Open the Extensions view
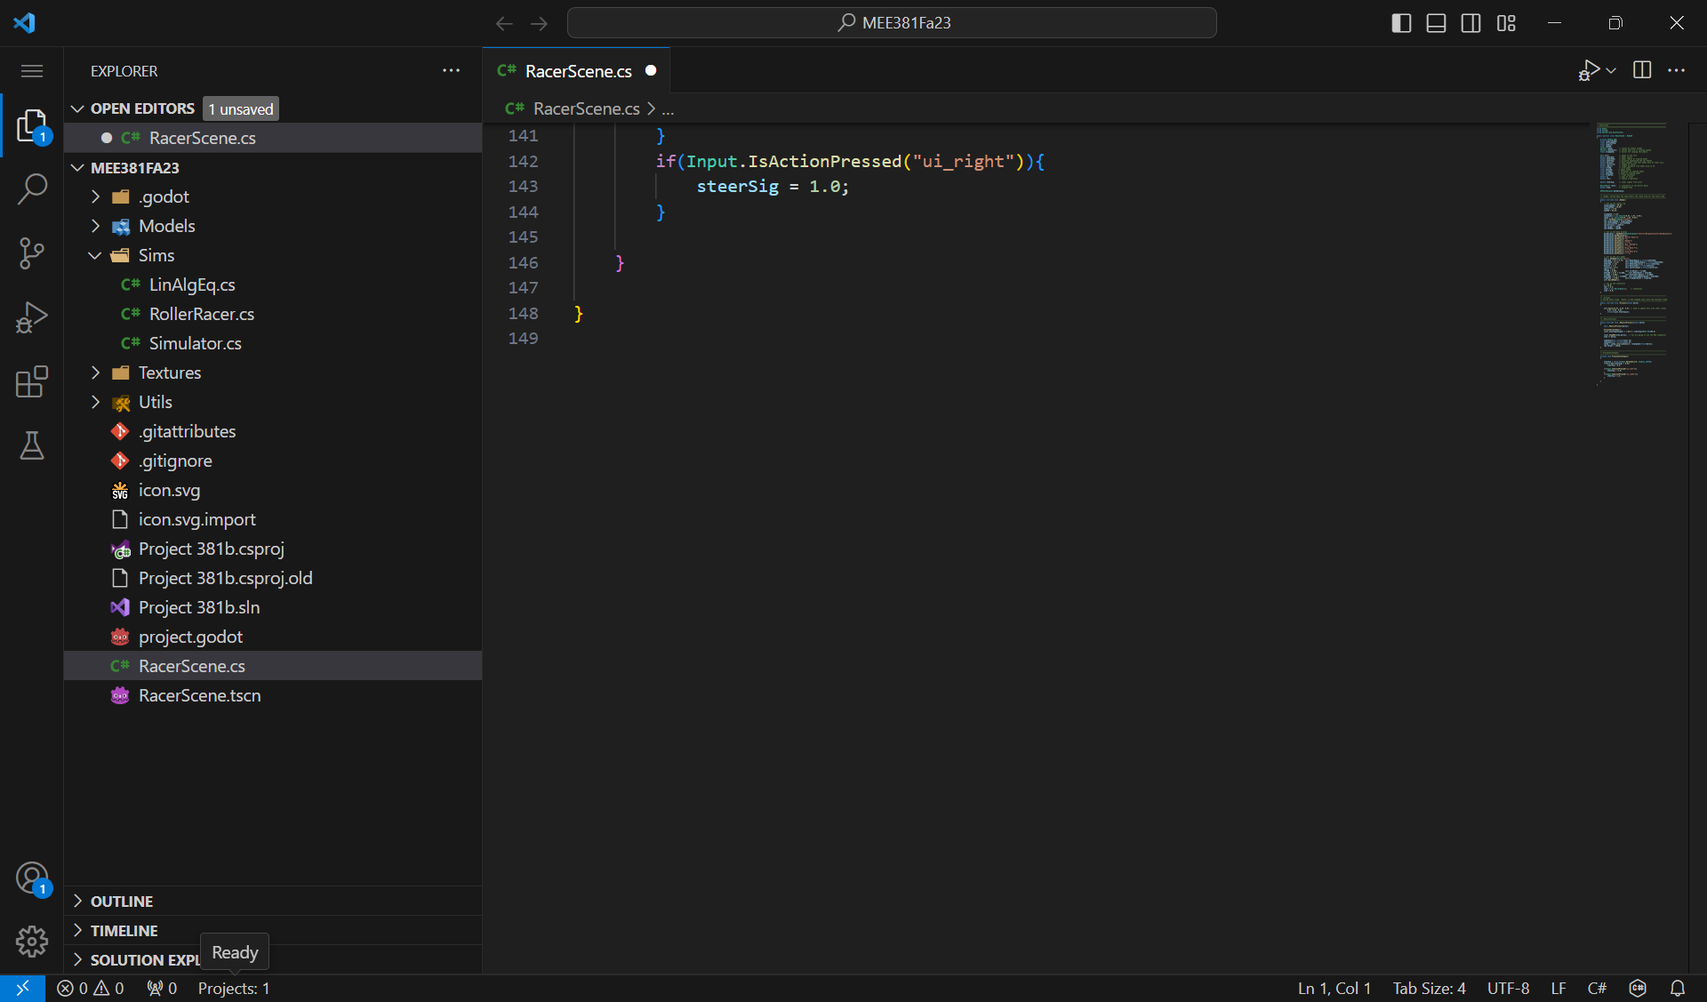This screenshot has height=1002, width=1707. (32, 381)
